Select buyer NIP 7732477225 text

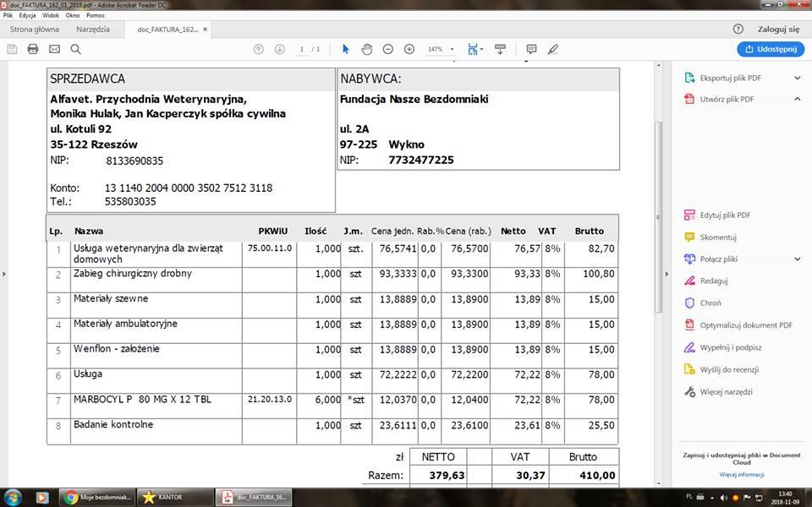[421, 160]
